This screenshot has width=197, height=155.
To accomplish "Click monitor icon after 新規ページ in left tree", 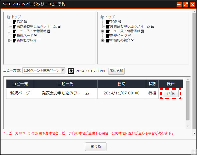I will click(36, 35).
